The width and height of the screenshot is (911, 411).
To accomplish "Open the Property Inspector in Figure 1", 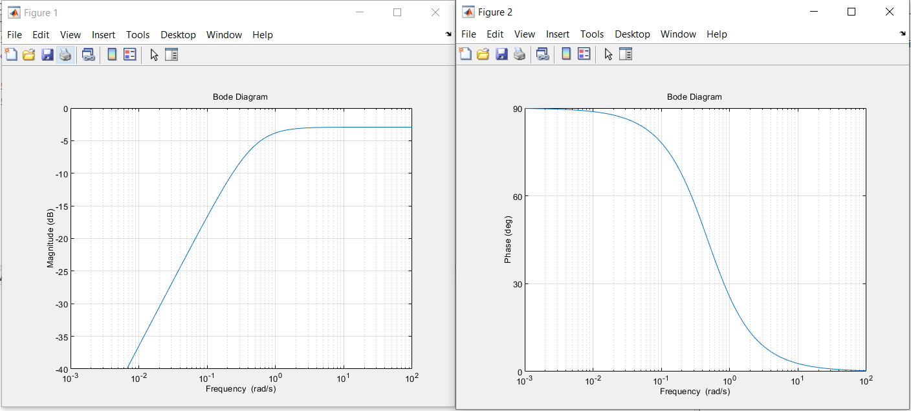I will point(171,54).
